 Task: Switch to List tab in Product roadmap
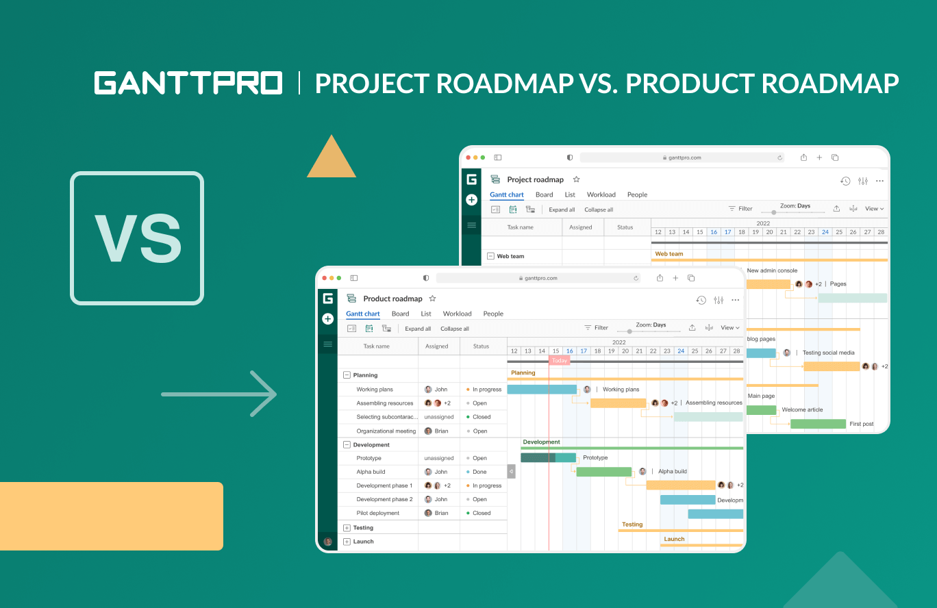pyautogui.click(x=426, y=314)
